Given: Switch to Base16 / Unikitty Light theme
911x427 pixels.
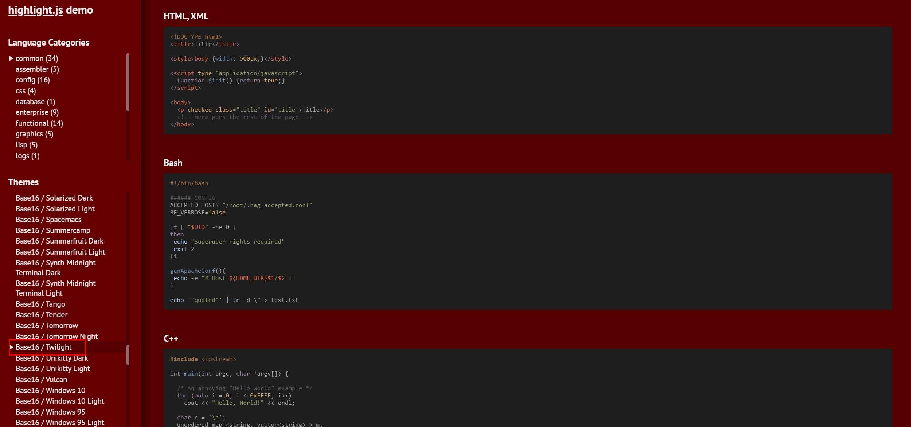Looking at the screenshot, I should pyautogui.click(x=52, y=369).
